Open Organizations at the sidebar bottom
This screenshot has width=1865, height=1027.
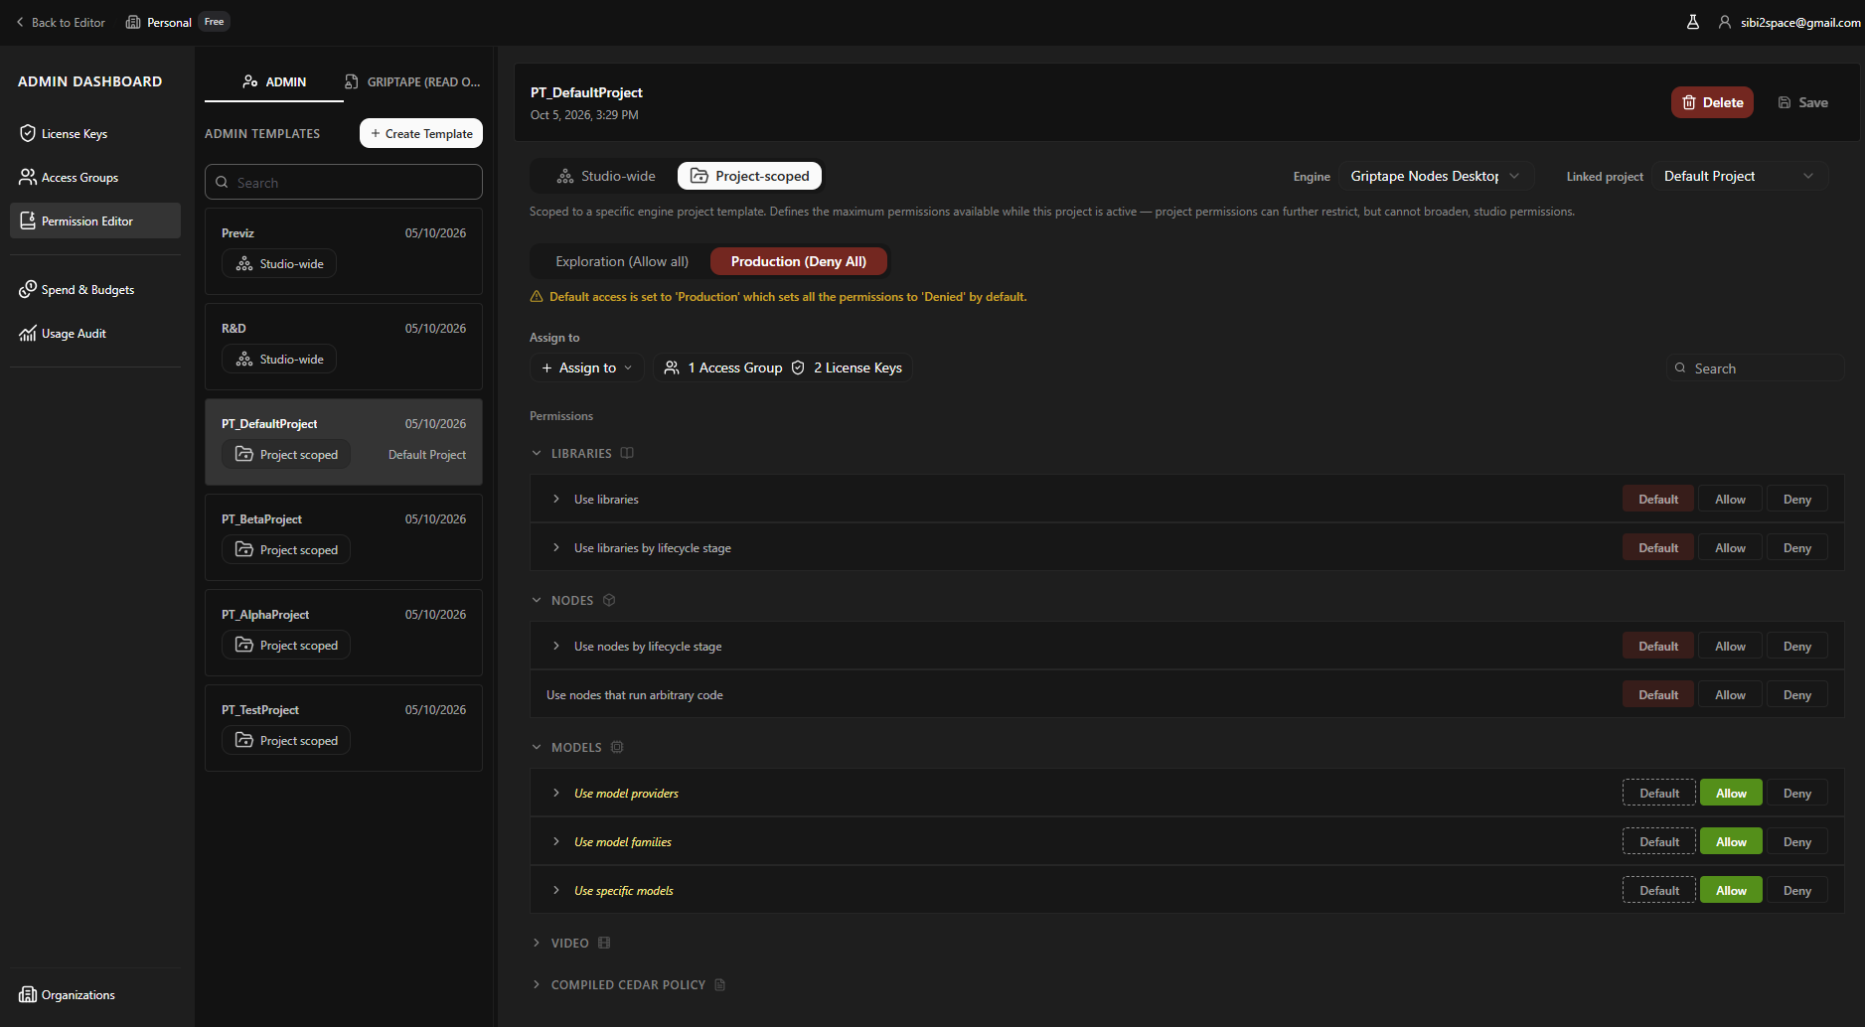tap(95, 994)
